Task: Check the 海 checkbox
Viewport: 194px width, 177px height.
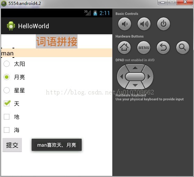Action: point(7,130)
